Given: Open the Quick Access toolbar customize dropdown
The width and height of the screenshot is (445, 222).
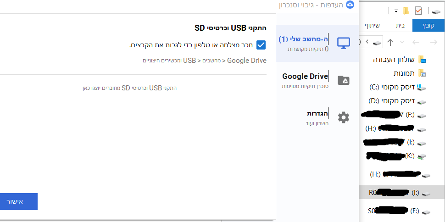Looking at the screenshot, I should click(395, 11).
